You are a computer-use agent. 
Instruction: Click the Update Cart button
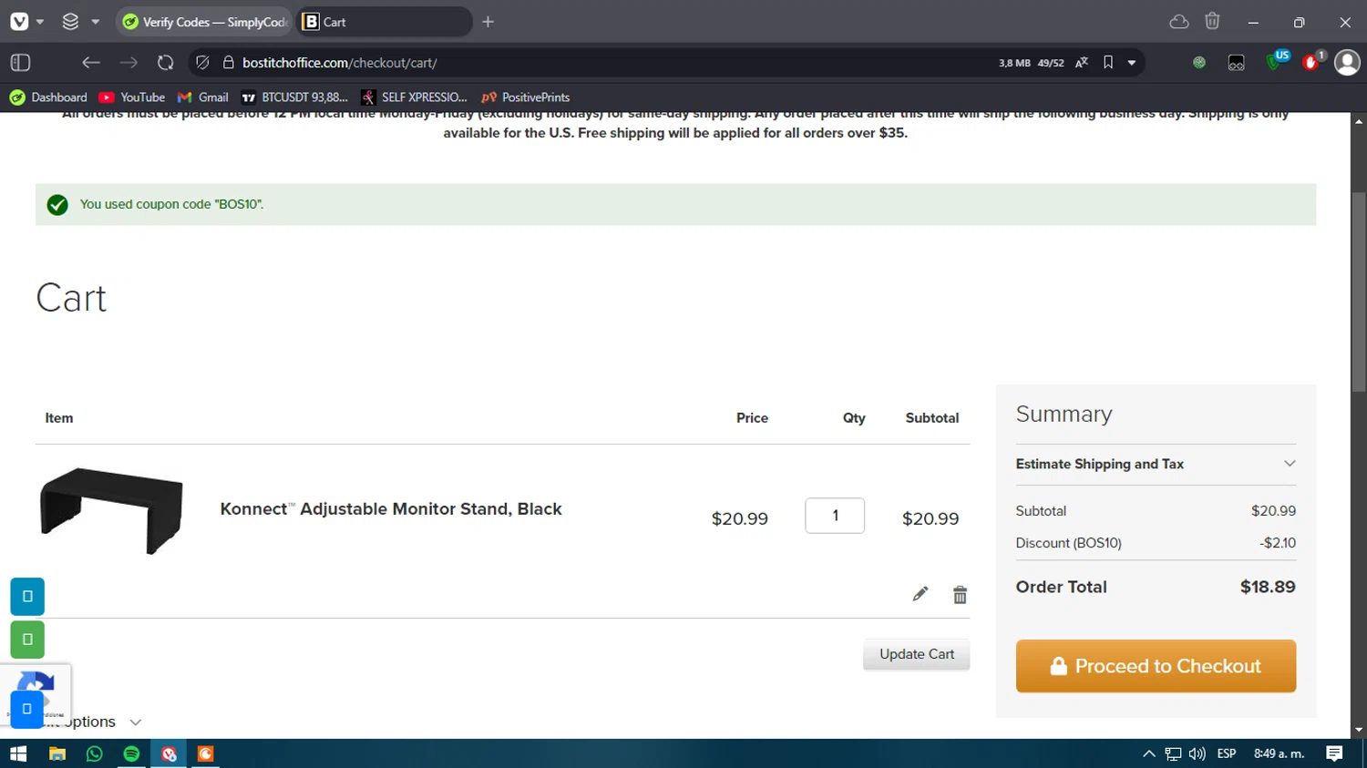(x=917, y=654)
